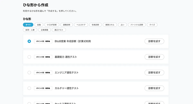
Task: Click the ポイント型 tag on 基礎能力 row
Action: coord(43,57)
